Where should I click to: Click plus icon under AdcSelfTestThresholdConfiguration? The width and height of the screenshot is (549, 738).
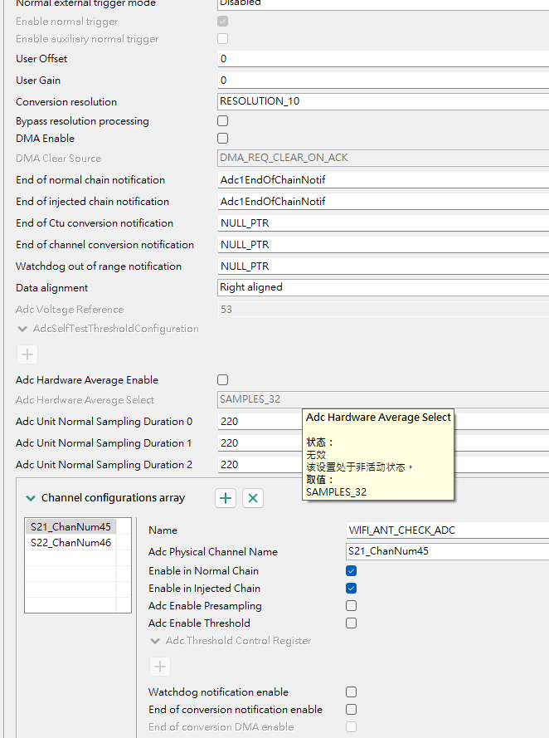27,354
